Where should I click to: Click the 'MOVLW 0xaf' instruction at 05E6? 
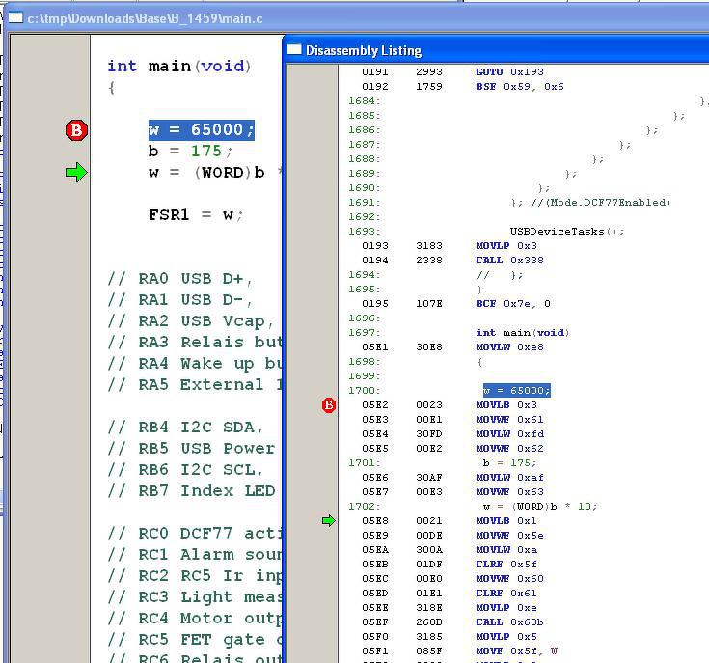tap(509, 477)
